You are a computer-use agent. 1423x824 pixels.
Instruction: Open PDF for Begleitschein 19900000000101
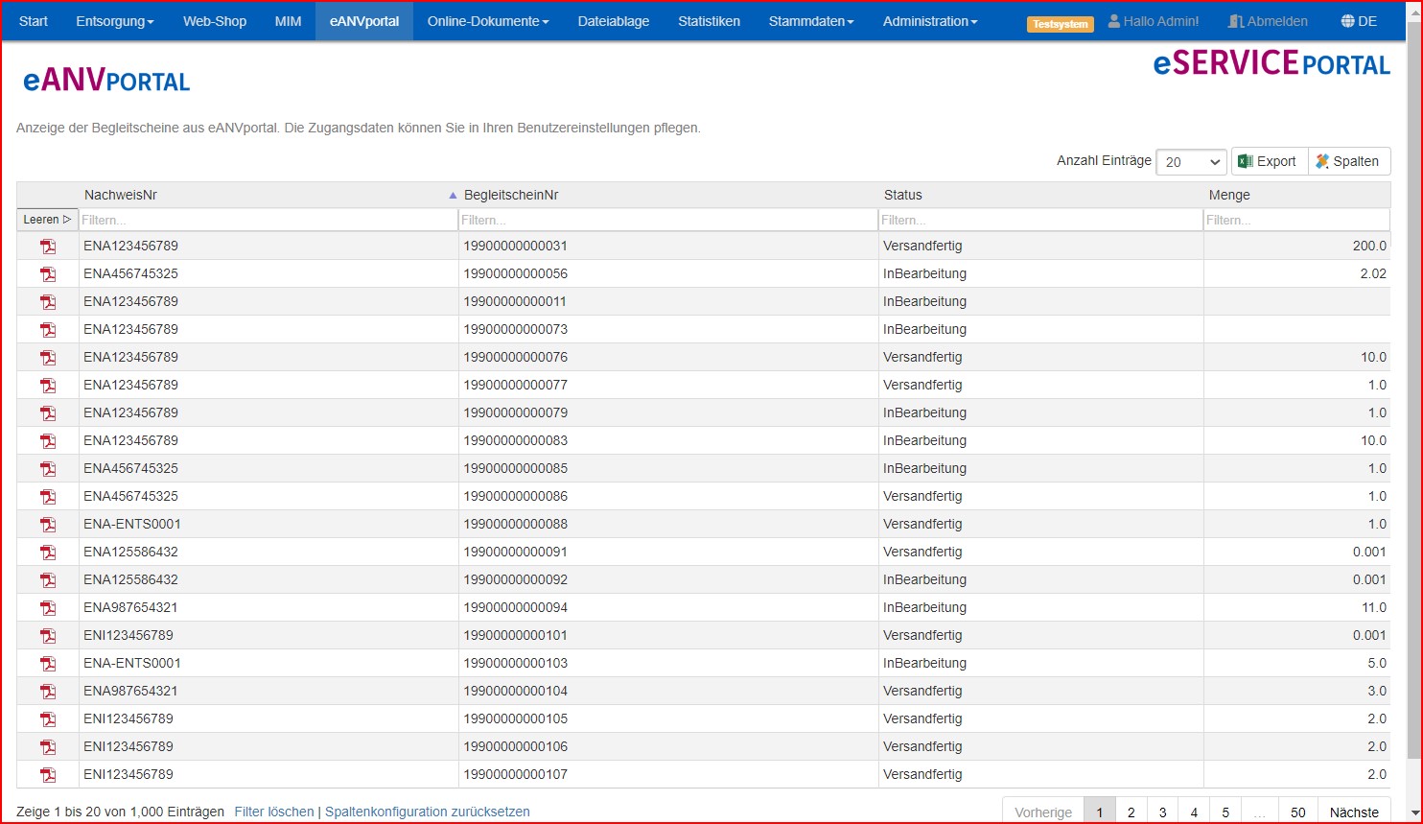(x=48, y=636)
